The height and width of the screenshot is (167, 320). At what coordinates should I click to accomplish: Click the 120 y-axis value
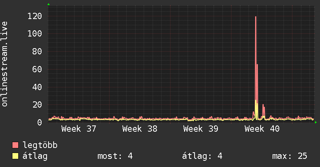pyautogui.click(x=35, y=16)
